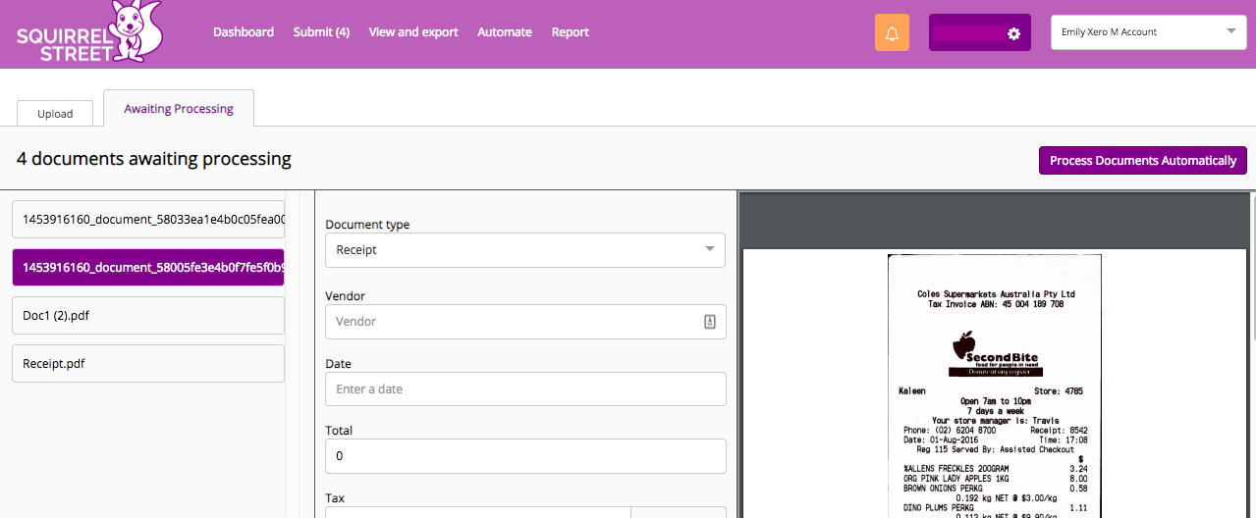Select document 1453916160_document_58033ea1e4b0c05fea00
The width and height of the screenshot is (1256, 518).
pyautogui.click(x=148, y=220)
